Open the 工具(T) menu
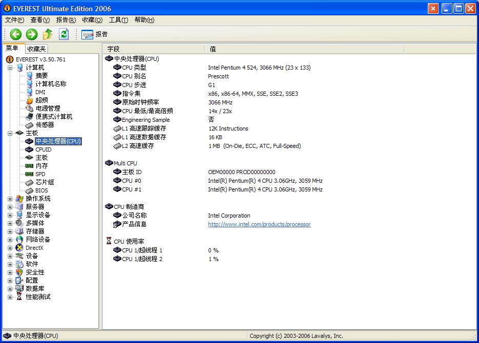This screenshot has height=343, width=479. (x=118, y=20)
